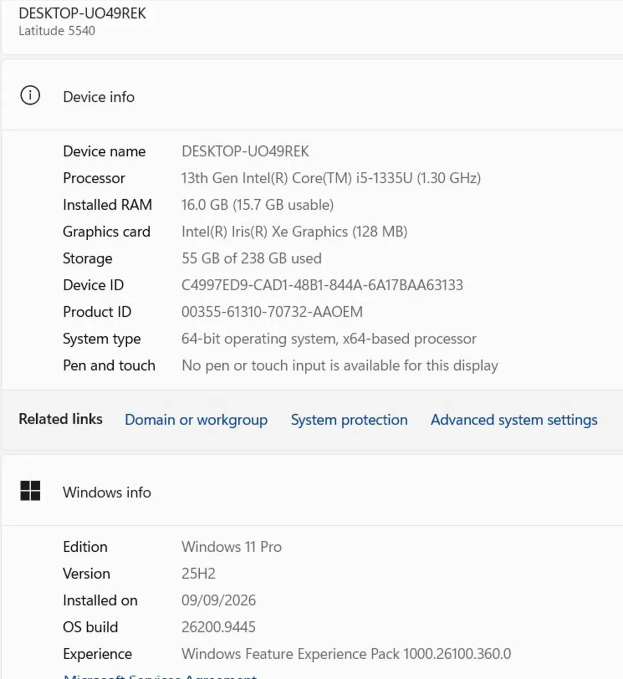The width and height of the screenshot is (623, 679).
Task: Click the Experience label
Action: pos(97,654)
